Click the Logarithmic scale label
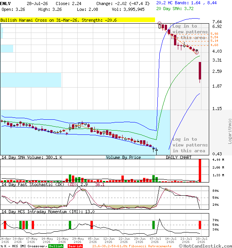 point(230,131)
